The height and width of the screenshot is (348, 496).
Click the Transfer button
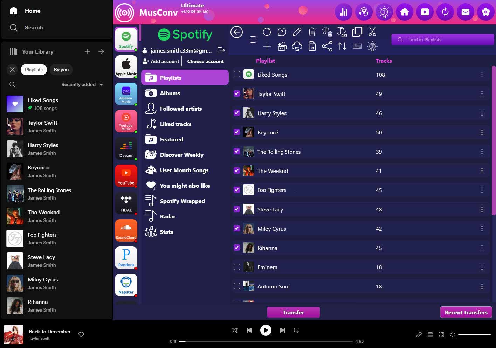[x=293, y=312]
